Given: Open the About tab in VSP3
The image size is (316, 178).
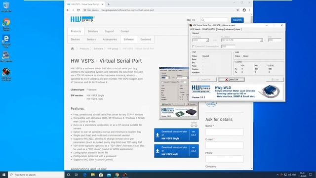Looking at the screenshot, I should coord(238,29).
